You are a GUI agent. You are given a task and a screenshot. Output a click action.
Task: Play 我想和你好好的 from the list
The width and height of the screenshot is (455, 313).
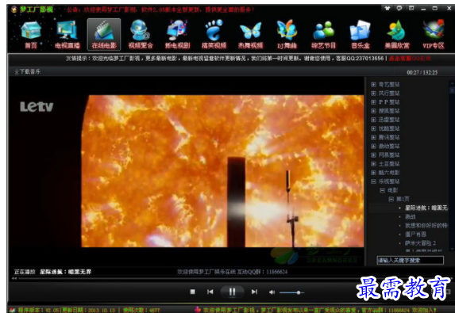(426, 226)
